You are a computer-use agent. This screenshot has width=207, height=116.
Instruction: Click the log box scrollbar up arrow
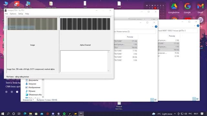click(x=109, y=52)
